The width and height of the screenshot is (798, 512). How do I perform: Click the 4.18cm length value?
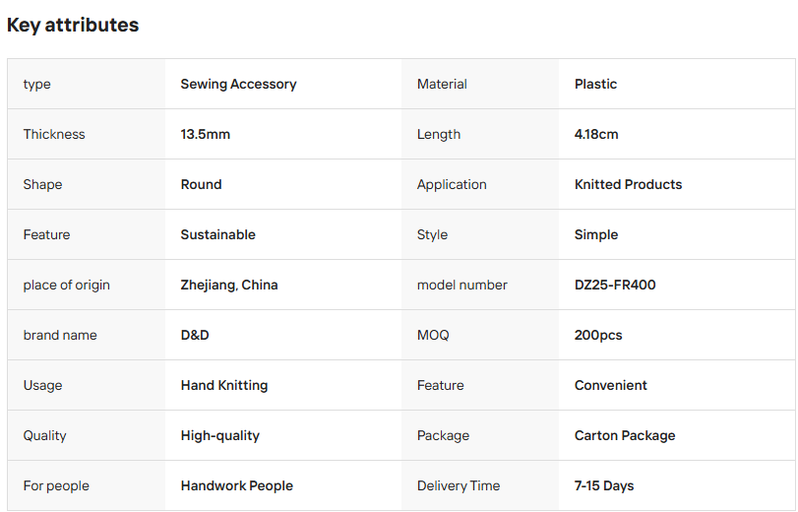coord(596,135)
